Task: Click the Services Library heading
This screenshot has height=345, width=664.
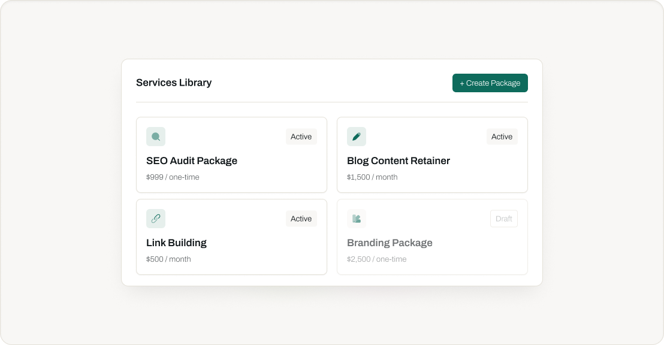Action: tap(174, 83)
